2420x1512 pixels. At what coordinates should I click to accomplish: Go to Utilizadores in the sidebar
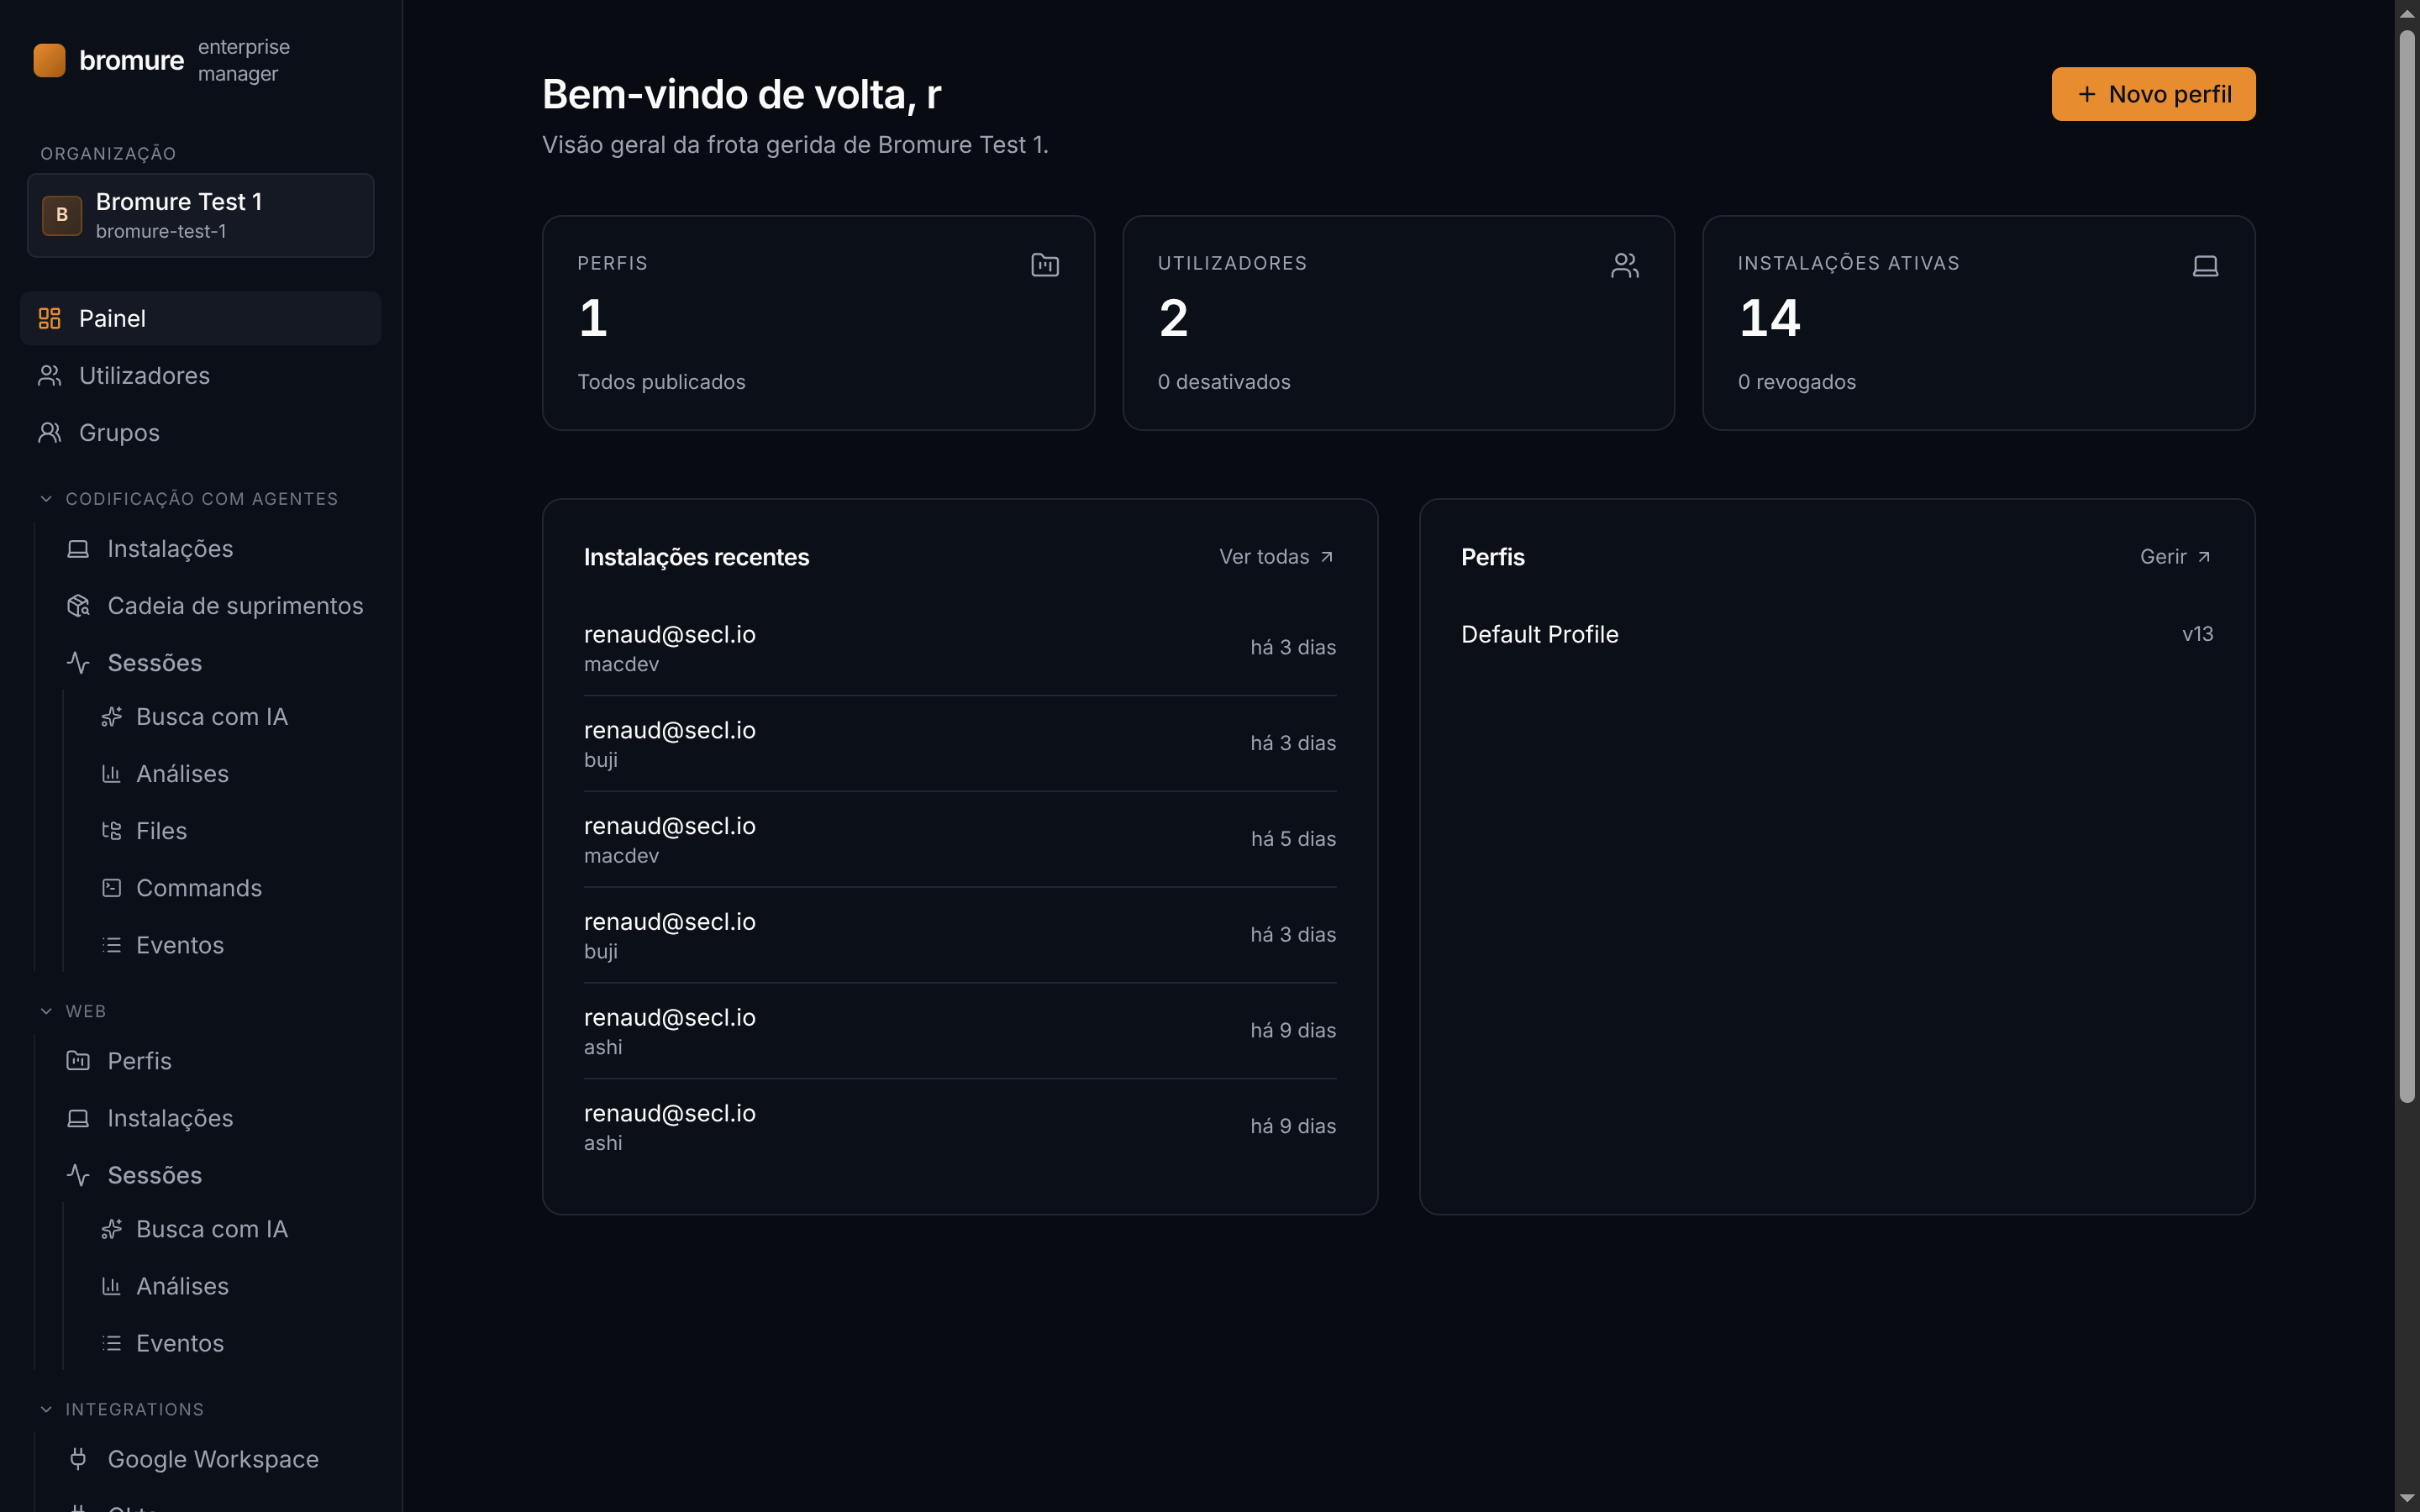coord(201,376)
